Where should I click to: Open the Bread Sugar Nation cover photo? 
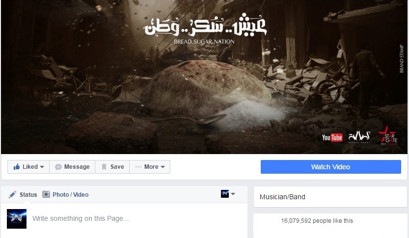pos(204,77)
